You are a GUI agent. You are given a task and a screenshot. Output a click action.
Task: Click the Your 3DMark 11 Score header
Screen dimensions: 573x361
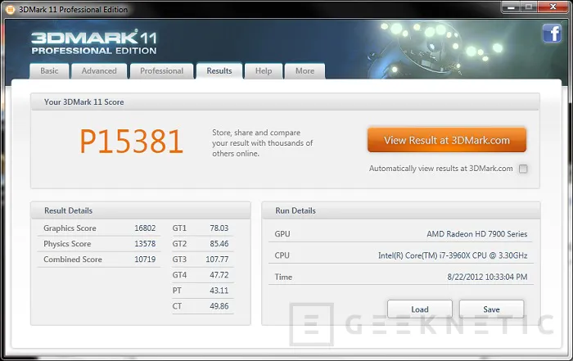[x=285, y=102]
